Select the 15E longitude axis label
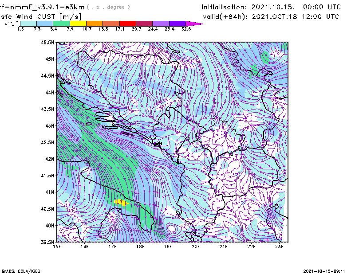 click(57, 246)
